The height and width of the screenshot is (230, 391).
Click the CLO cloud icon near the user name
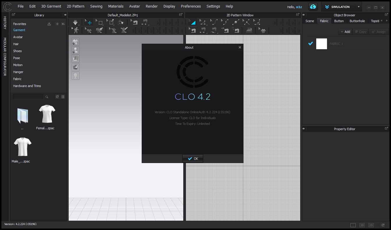tap(313, 7)
